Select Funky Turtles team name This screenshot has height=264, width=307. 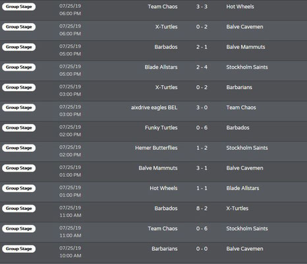(161, 128)
